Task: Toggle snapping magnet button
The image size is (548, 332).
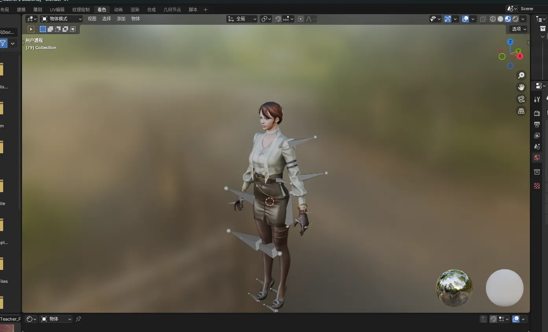Action: click(278, 19)
